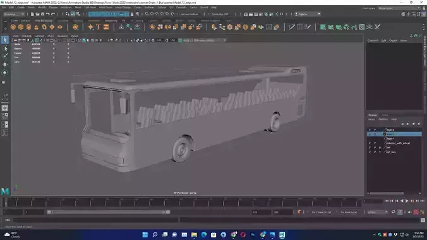Image resolution: width=427 pixels, height=240 pixels.
Task: Toggle display type T of ref_max layer
Action: (x=380, y=152)
